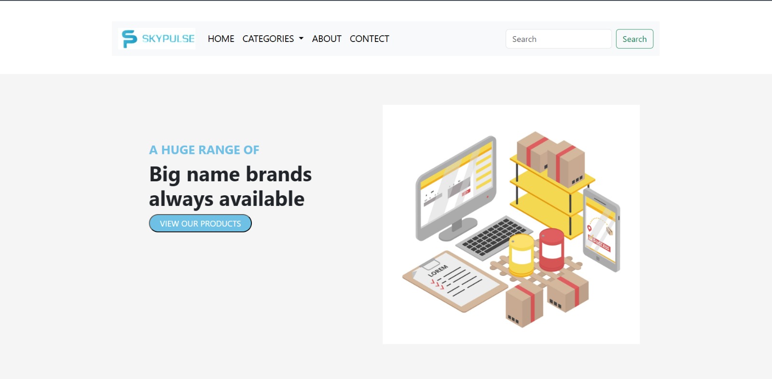
Task: Go to the HOME nav link
Action: [221, 39]
